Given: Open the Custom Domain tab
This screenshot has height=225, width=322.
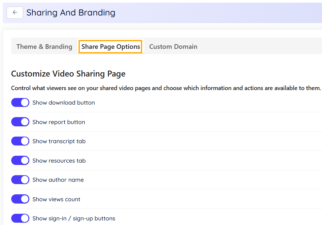Looking at the screenshot, I should (173, 47).
